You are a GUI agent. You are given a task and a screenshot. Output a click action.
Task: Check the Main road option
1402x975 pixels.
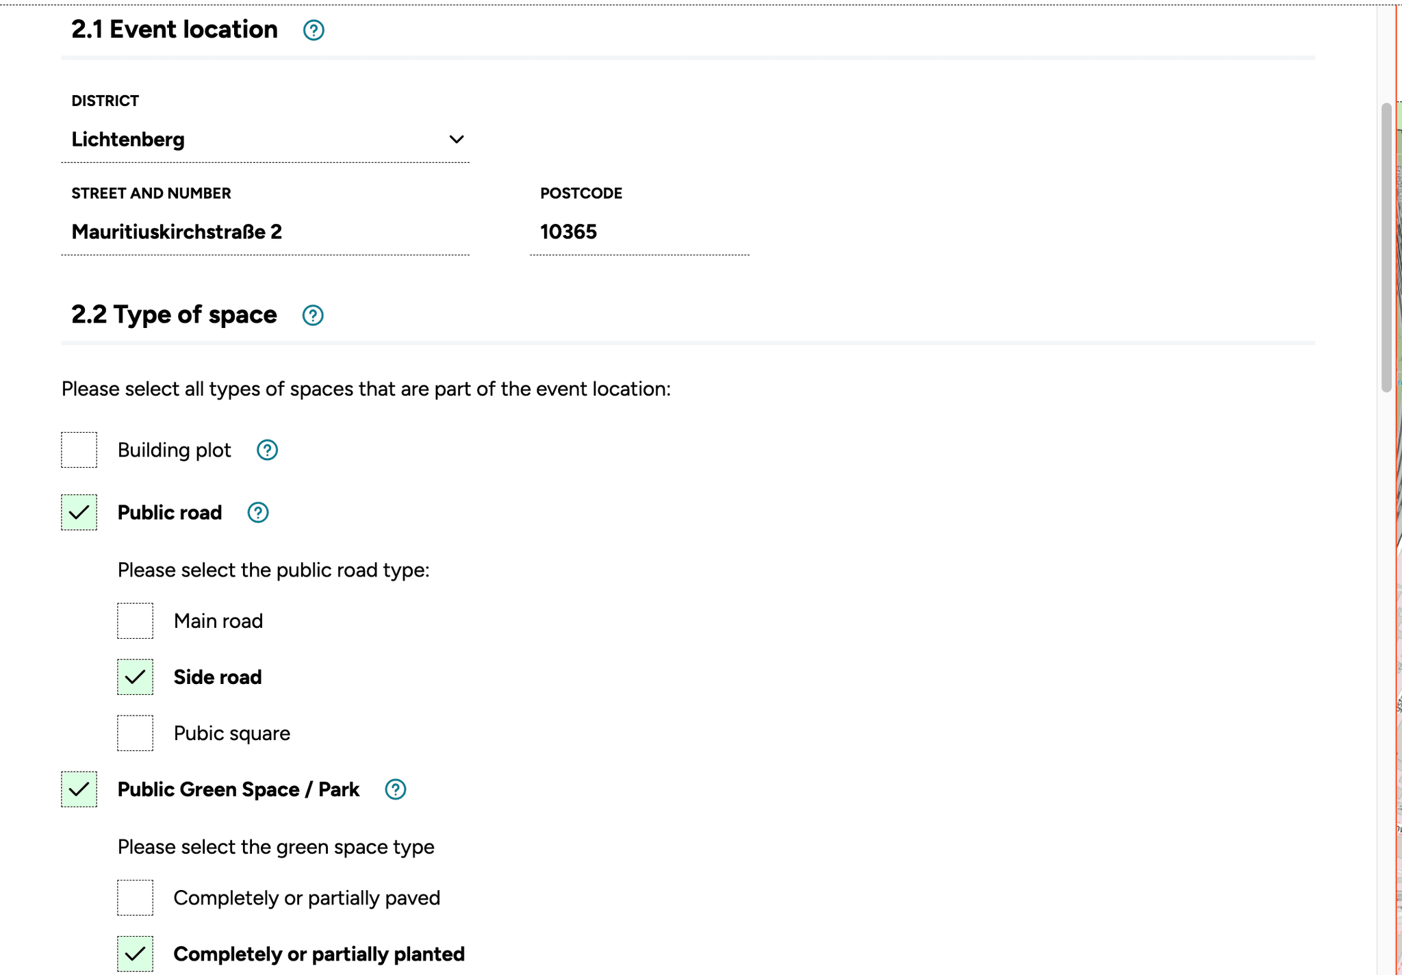(x=136, y=621)
